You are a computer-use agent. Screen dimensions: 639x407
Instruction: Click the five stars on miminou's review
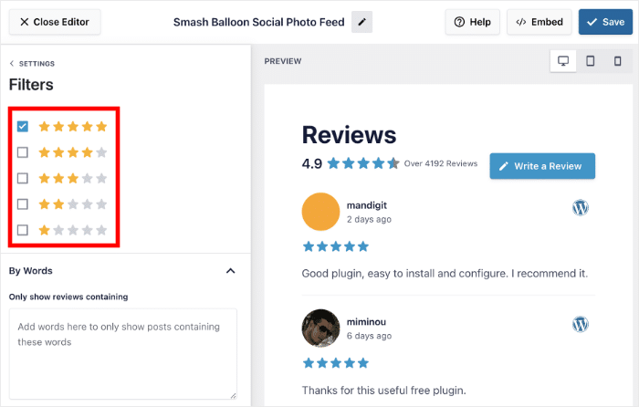pyautogui.click(x=336, y=363)
